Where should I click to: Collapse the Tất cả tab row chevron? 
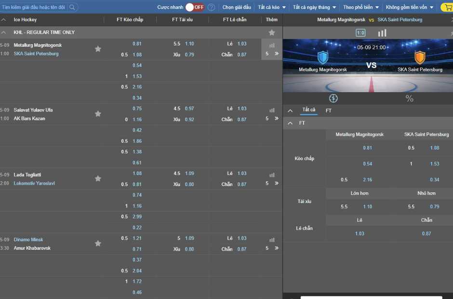point(290,110)
